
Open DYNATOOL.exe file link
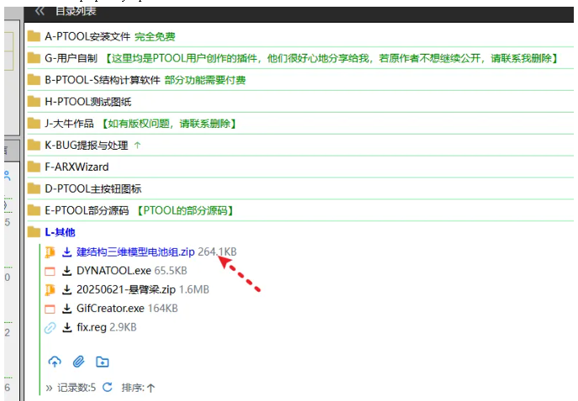tap(114, 271)
